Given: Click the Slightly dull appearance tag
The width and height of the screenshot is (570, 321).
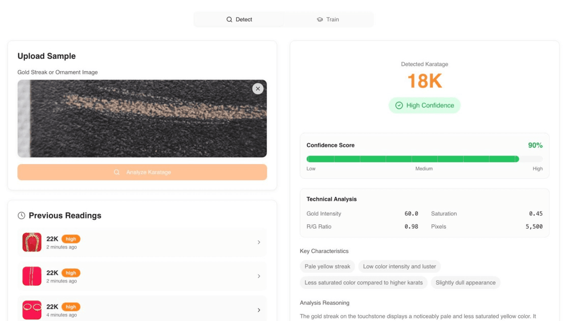Looking at the screenshot, I should (465, 283).
